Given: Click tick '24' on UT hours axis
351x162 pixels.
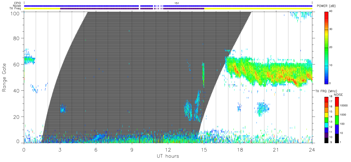Looking at the screenshot, I should tap(312, 149).
